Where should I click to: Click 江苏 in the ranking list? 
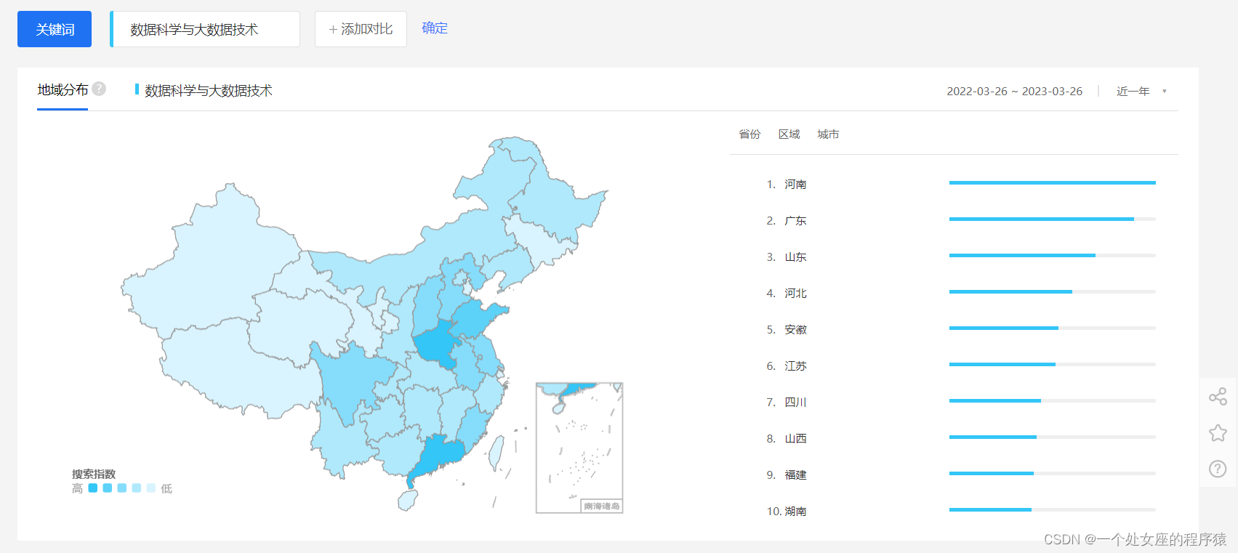pyautogui.click(x=795, y=366)
